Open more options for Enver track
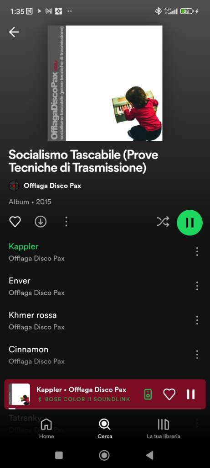210x468 pixels. pyautogui.click(x=197, y=286)
